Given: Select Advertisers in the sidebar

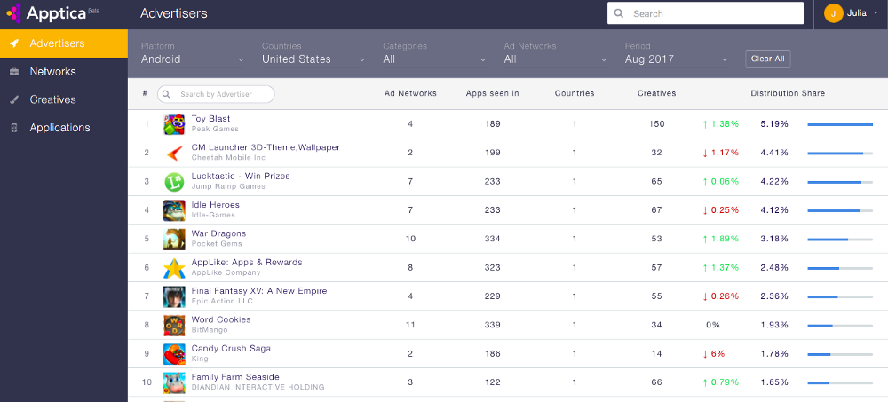Looking at the screenshot, I should [64, 43].
